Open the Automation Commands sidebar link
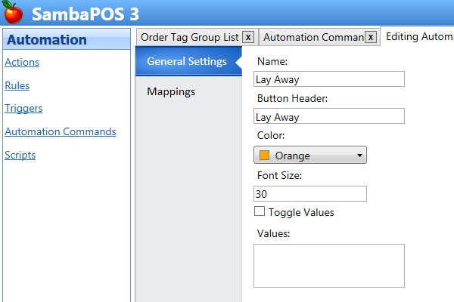 pyautogui.click(x=61, y=131)
